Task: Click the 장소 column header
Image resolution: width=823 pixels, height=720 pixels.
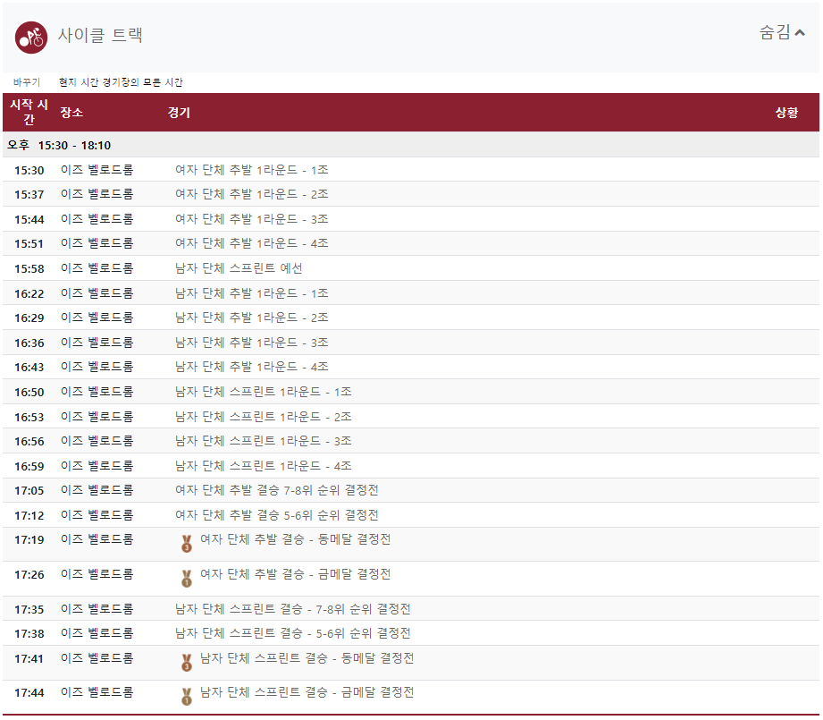Action: [x=71, y=112]
